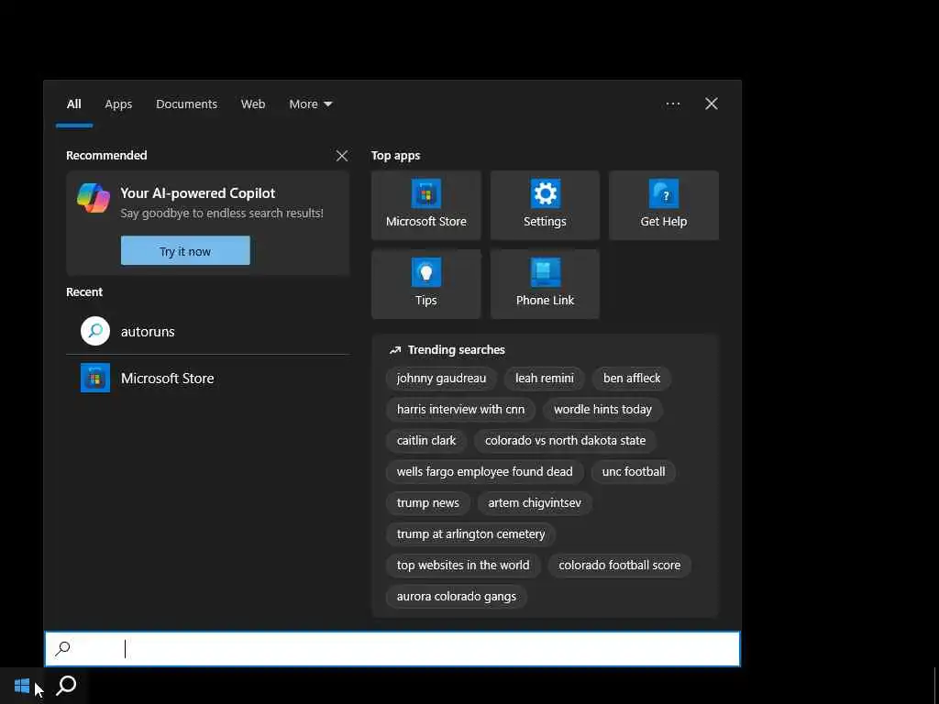Close the search panel

coord(712,104)
